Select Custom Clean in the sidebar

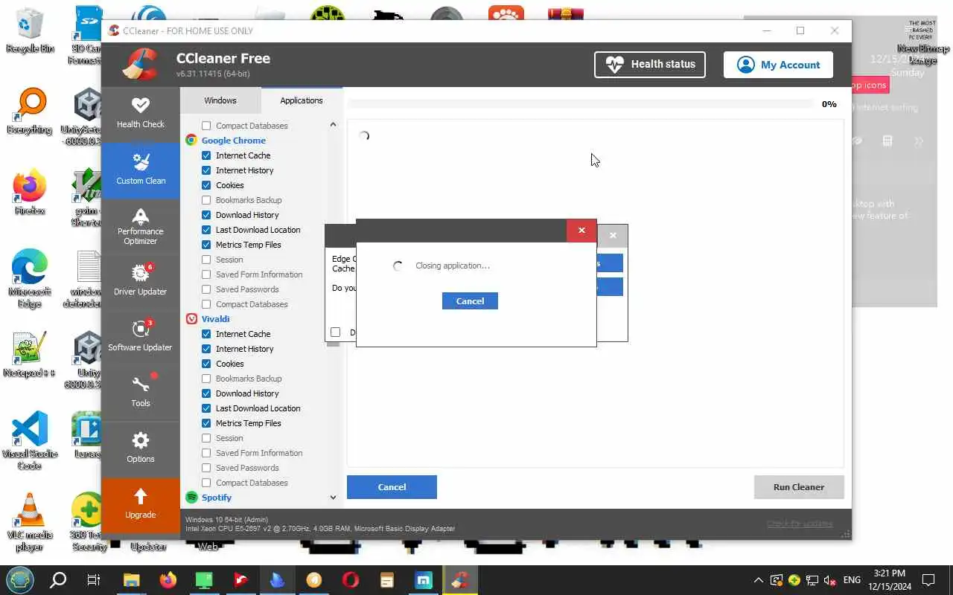(141, 170)
